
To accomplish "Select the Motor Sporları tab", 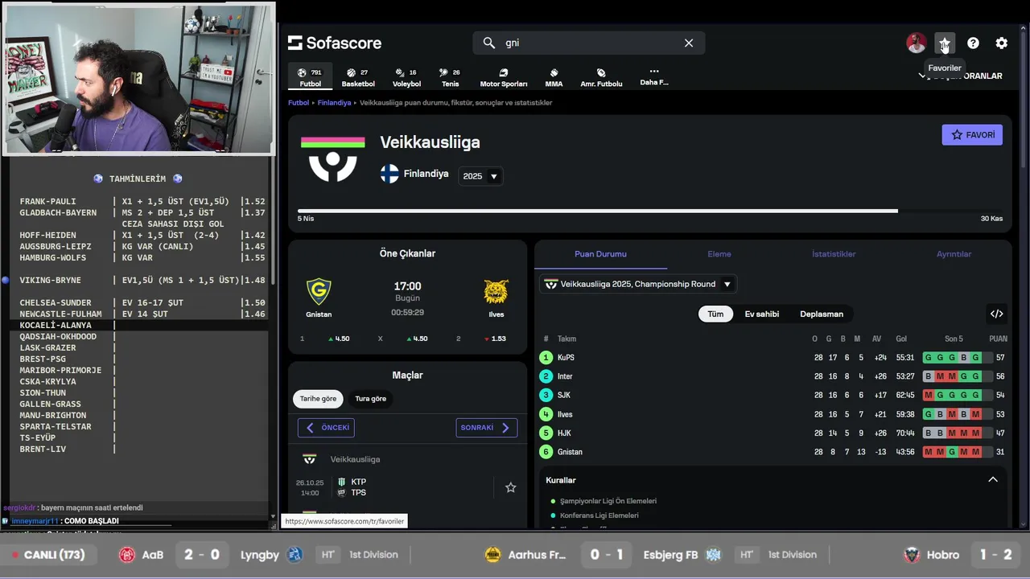I will click(504, 77).
